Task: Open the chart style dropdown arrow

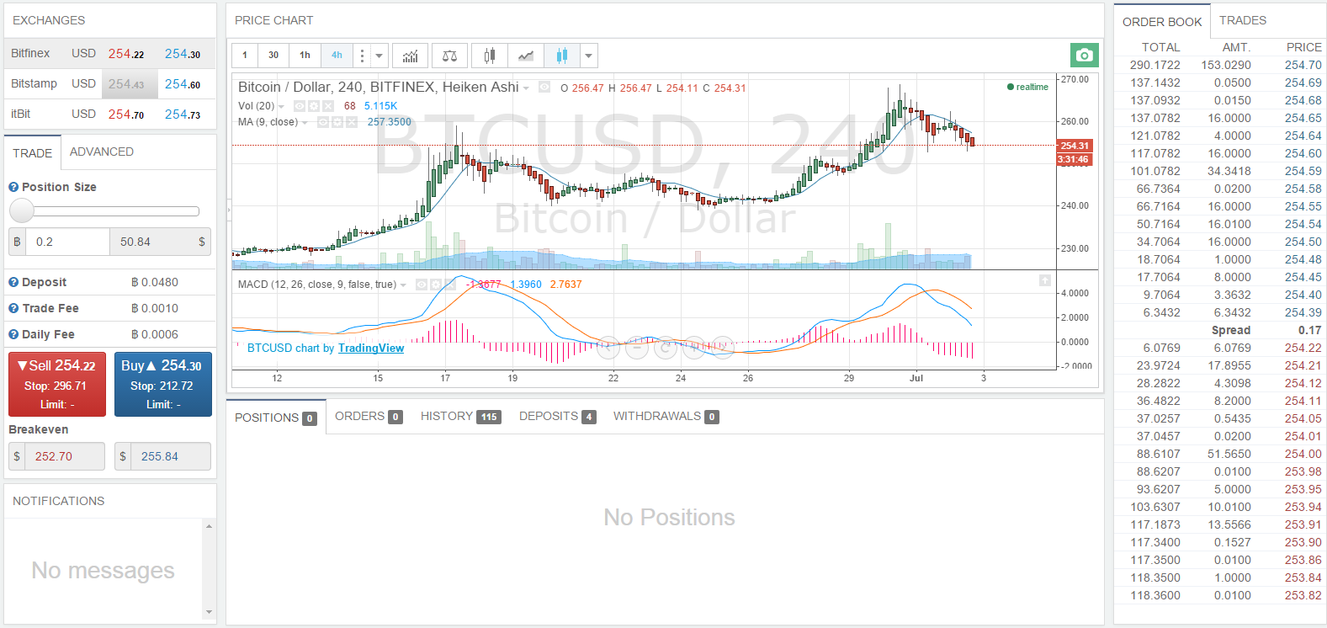Action: (x=589, y=56)
